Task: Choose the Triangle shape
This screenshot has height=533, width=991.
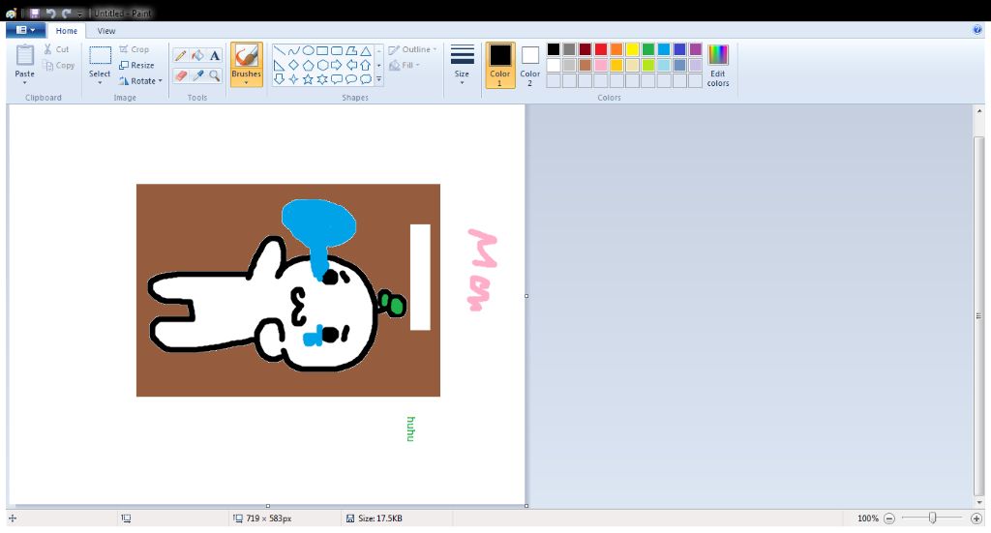Action: point(365,50)
